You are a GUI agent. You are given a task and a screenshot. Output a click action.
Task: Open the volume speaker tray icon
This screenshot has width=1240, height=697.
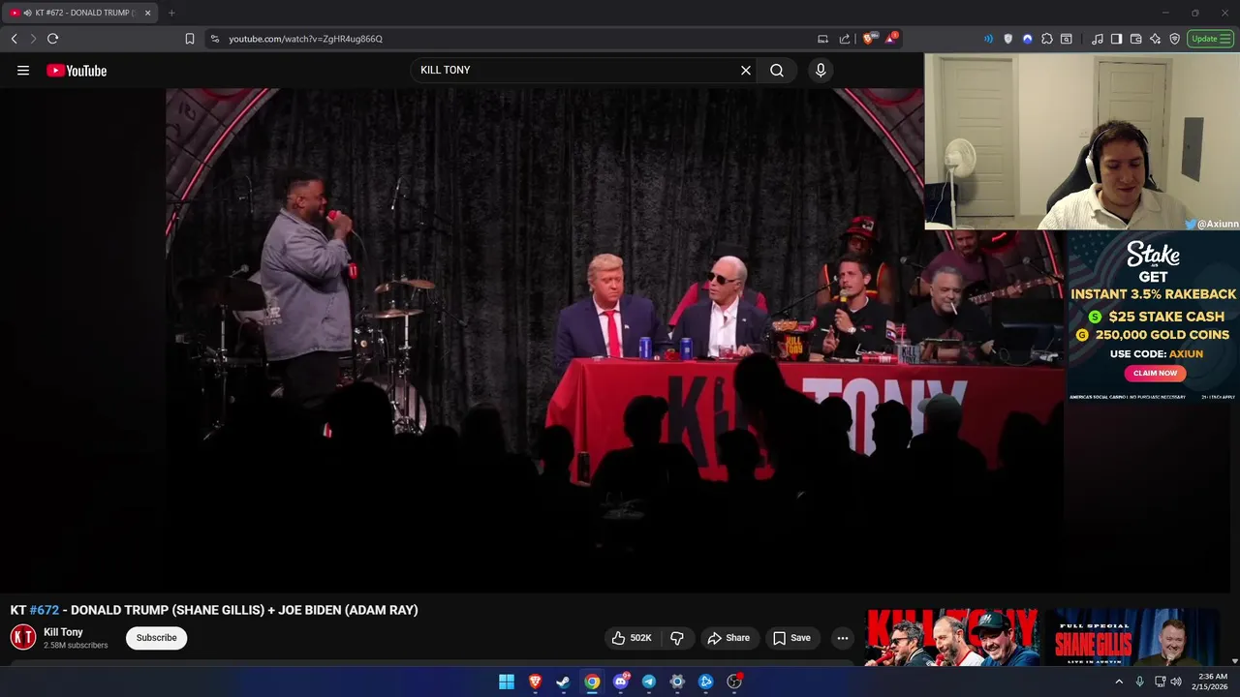point(1176,682)
